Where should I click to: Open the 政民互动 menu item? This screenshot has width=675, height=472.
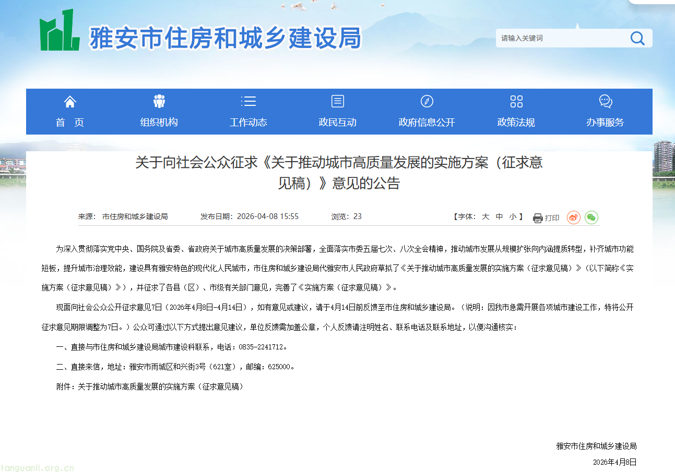click(x=337, y=123)
